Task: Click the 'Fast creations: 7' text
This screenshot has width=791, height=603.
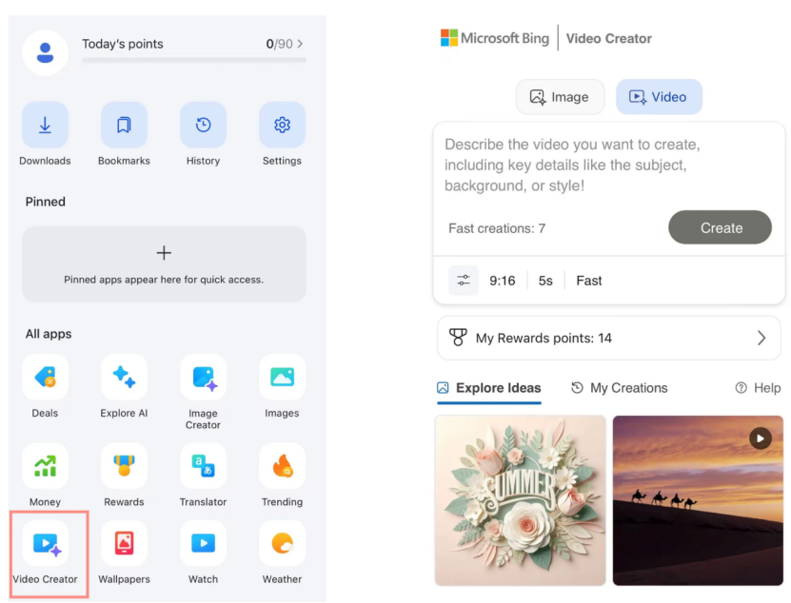Action: coord(497,228)
